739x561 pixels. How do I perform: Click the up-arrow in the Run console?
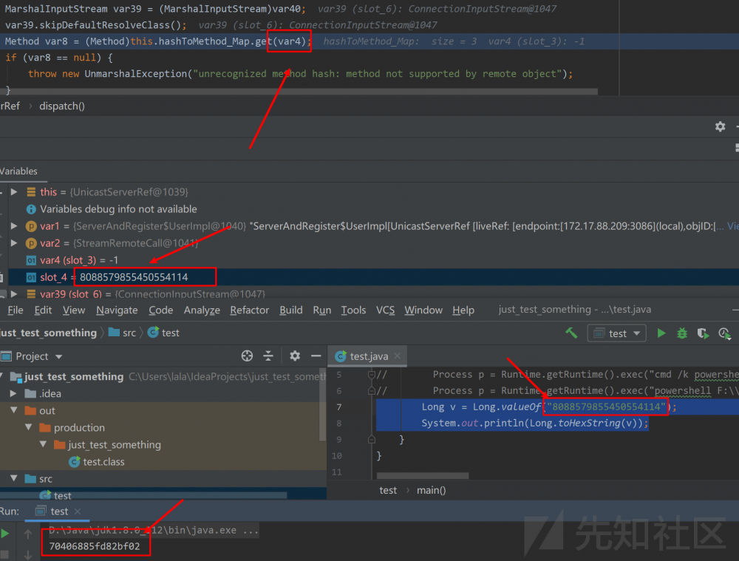28,534
